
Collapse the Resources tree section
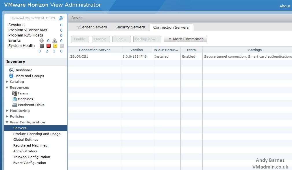[7, 87]
